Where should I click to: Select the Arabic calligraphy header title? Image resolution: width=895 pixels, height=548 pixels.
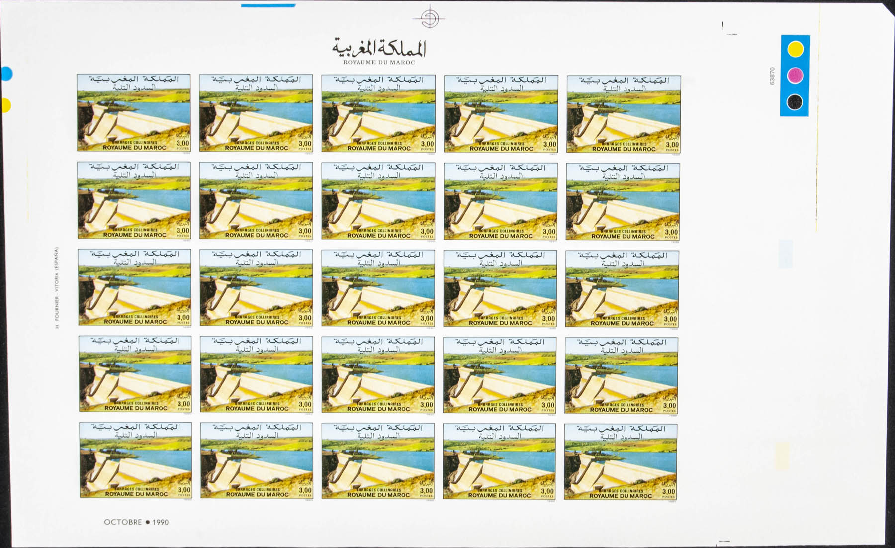point(379,48)
